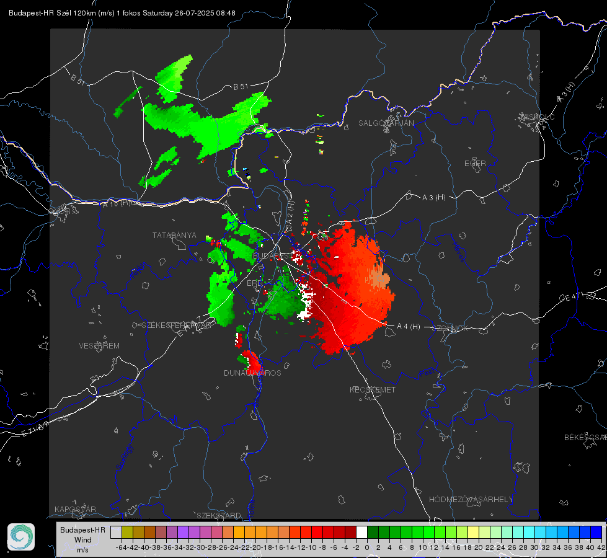Click the white zero-velocity swatch in the legend
This screenshot has width=607, height=558.
(361, 532)
